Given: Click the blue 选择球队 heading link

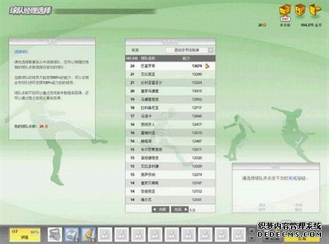Looking at the screenshot, I should coord(21,52).
